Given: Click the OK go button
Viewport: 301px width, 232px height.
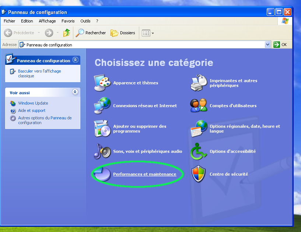Looking at the screenshot, I should [x=280, y=45].
